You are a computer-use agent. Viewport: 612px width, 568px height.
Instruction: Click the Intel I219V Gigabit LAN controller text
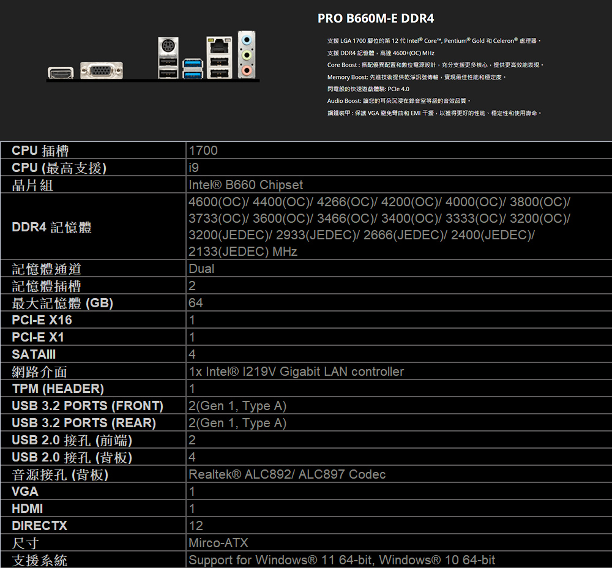297,372
